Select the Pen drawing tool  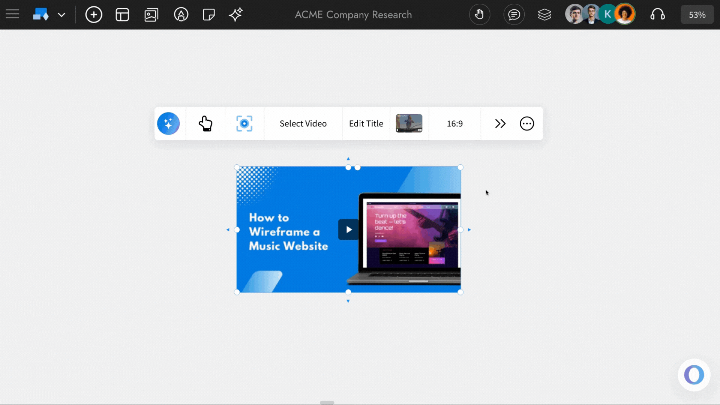181,14
